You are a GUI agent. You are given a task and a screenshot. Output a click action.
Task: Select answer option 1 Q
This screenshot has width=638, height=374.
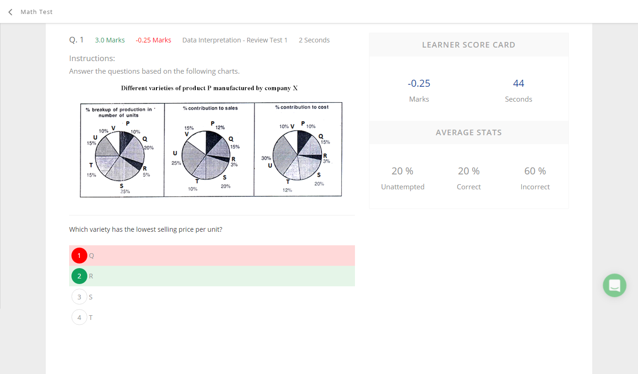[212, 256]
